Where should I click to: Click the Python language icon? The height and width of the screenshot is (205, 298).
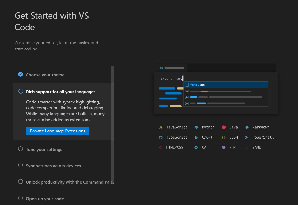click(196, 127)
